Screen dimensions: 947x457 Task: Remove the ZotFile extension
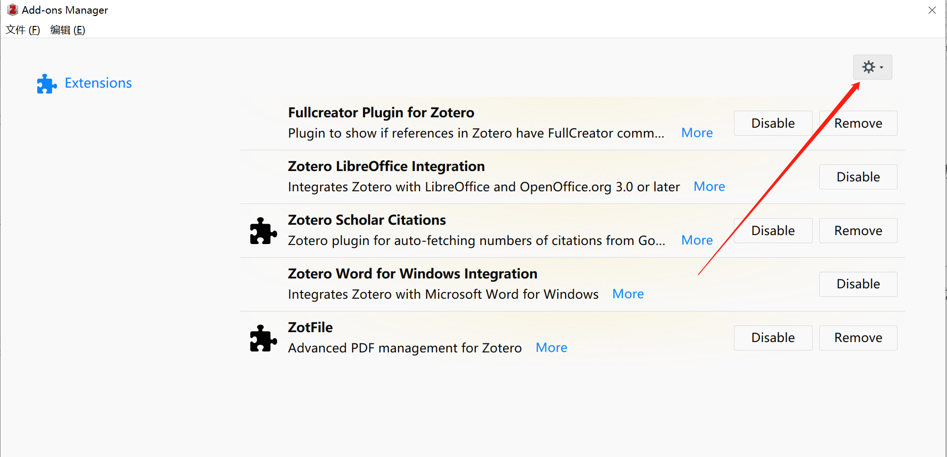point(858,338)
